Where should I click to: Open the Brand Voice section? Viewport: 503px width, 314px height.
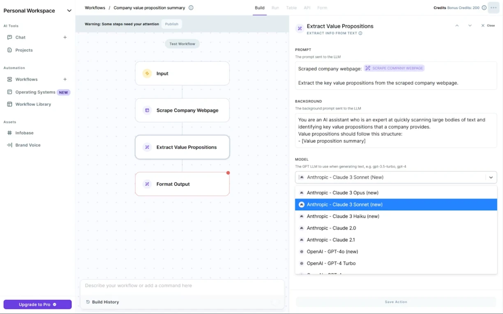coord(28,145)
